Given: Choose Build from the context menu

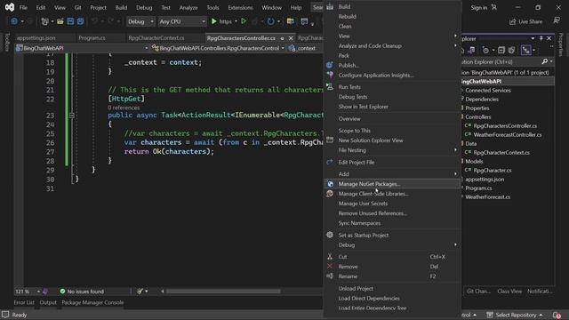Looking at the screenshot, I should [392, 6].
